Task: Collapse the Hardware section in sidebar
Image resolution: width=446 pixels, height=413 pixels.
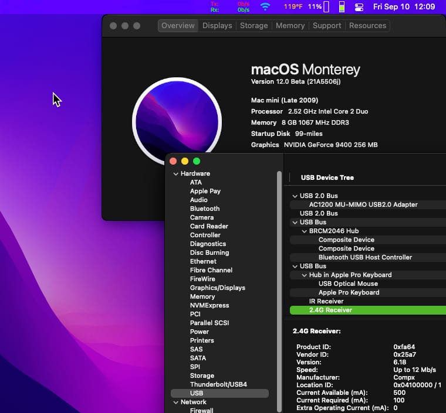Action: [175, 174]
